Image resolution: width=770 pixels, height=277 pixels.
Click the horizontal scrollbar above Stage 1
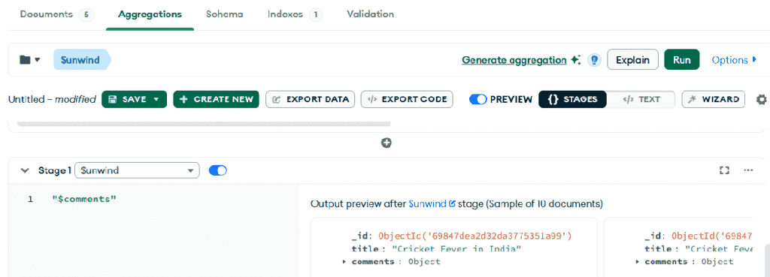(x=204, y=124)
